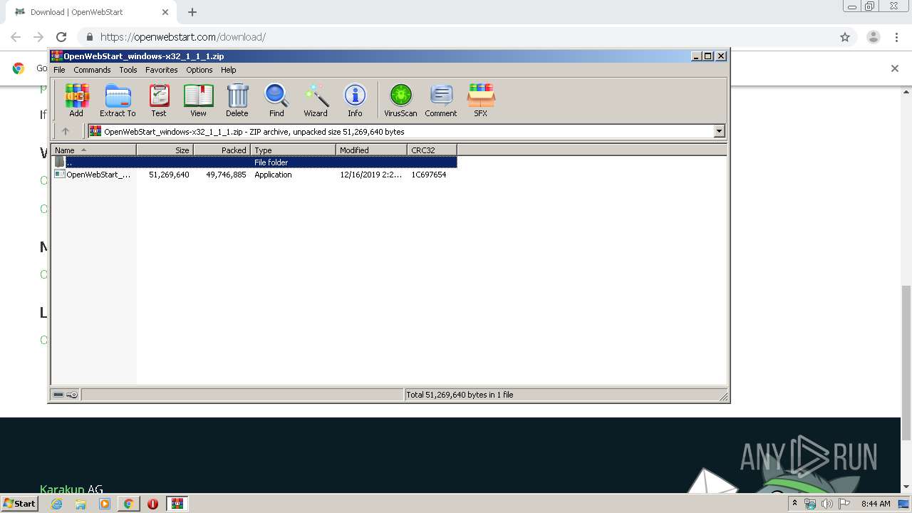Switch to WinRAR in the taskbar
Image resolution: width=912 pixels, height=513 pixels.
click(x=177, y=504)
